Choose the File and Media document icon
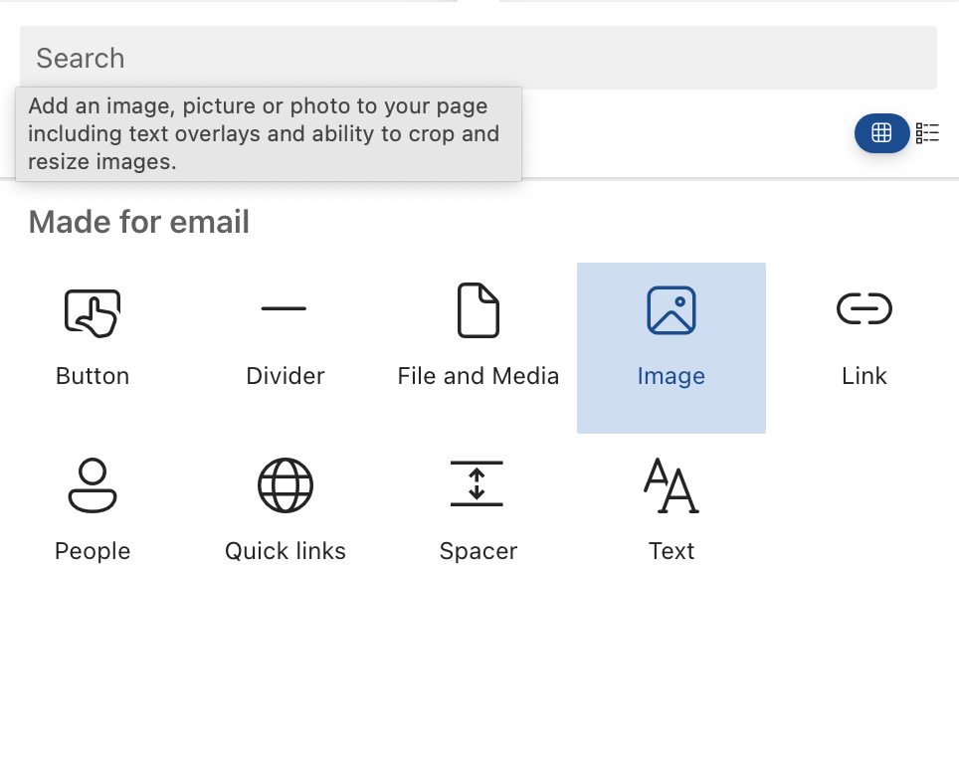Screen dimensions: 959x758 478,310
